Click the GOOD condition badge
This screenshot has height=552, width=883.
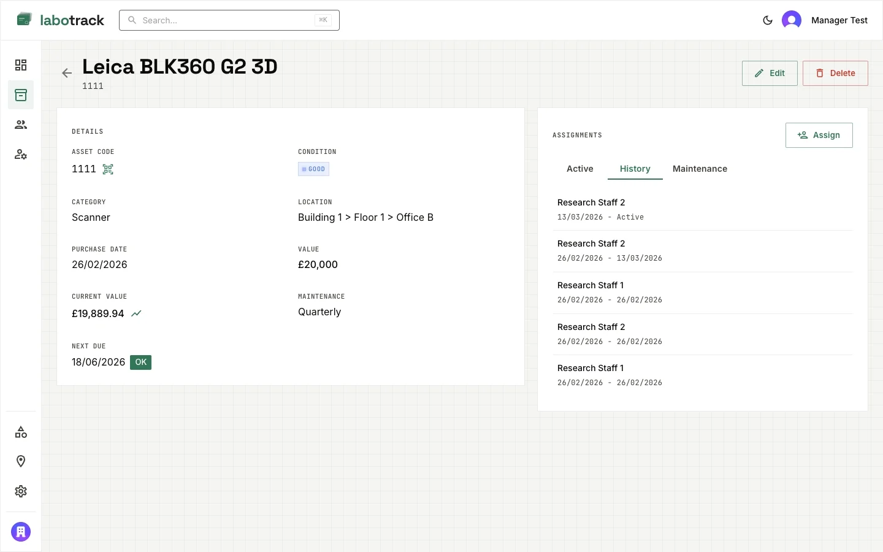pos(314,169)
